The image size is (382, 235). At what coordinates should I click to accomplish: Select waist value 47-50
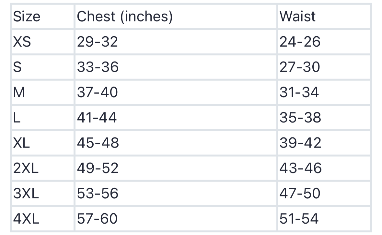(x=300, y=193)
